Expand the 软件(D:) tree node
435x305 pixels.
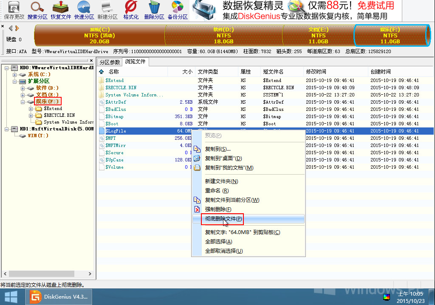pyautogui.click(x=23, y=88)
